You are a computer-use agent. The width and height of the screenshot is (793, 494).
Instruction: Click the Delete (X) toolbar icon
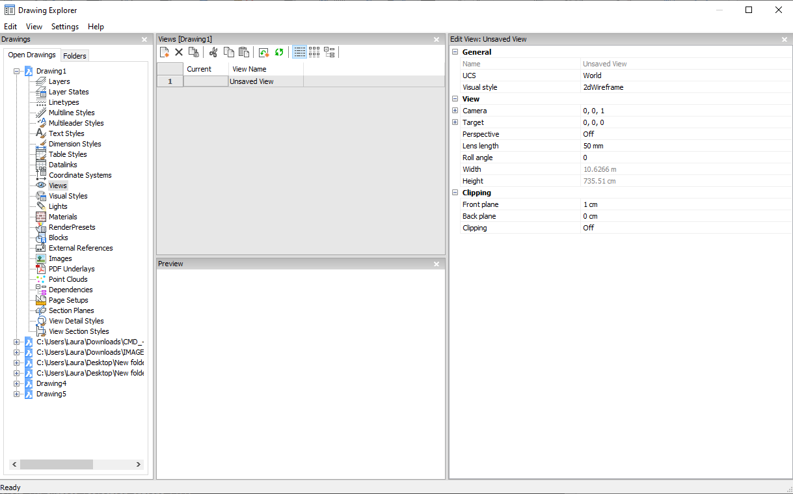coord(179,52)
